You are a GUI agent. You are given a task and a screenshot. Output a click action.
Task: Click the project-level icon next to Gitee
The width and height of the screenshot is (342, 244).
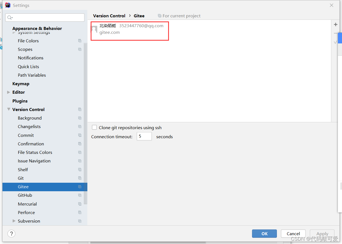pos(80,187)
